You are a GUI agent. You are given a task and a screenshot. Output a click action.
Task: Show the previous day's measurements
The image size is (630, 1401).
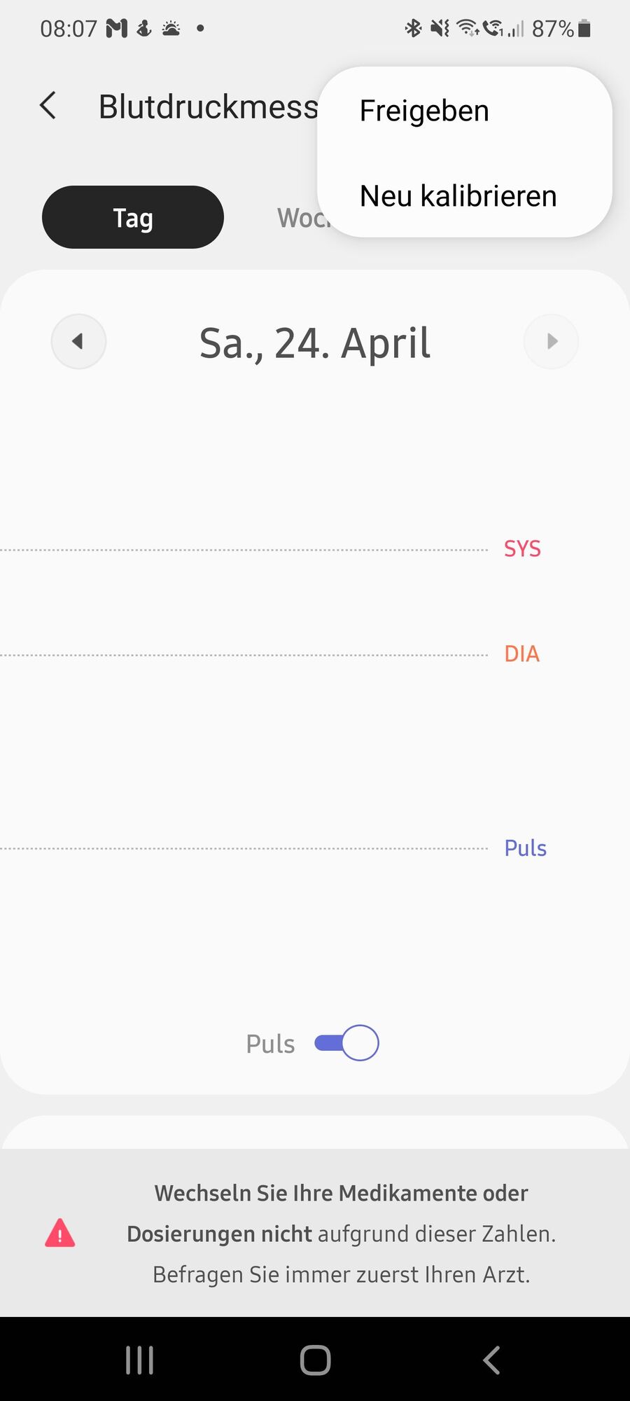(x=78, y=341)
